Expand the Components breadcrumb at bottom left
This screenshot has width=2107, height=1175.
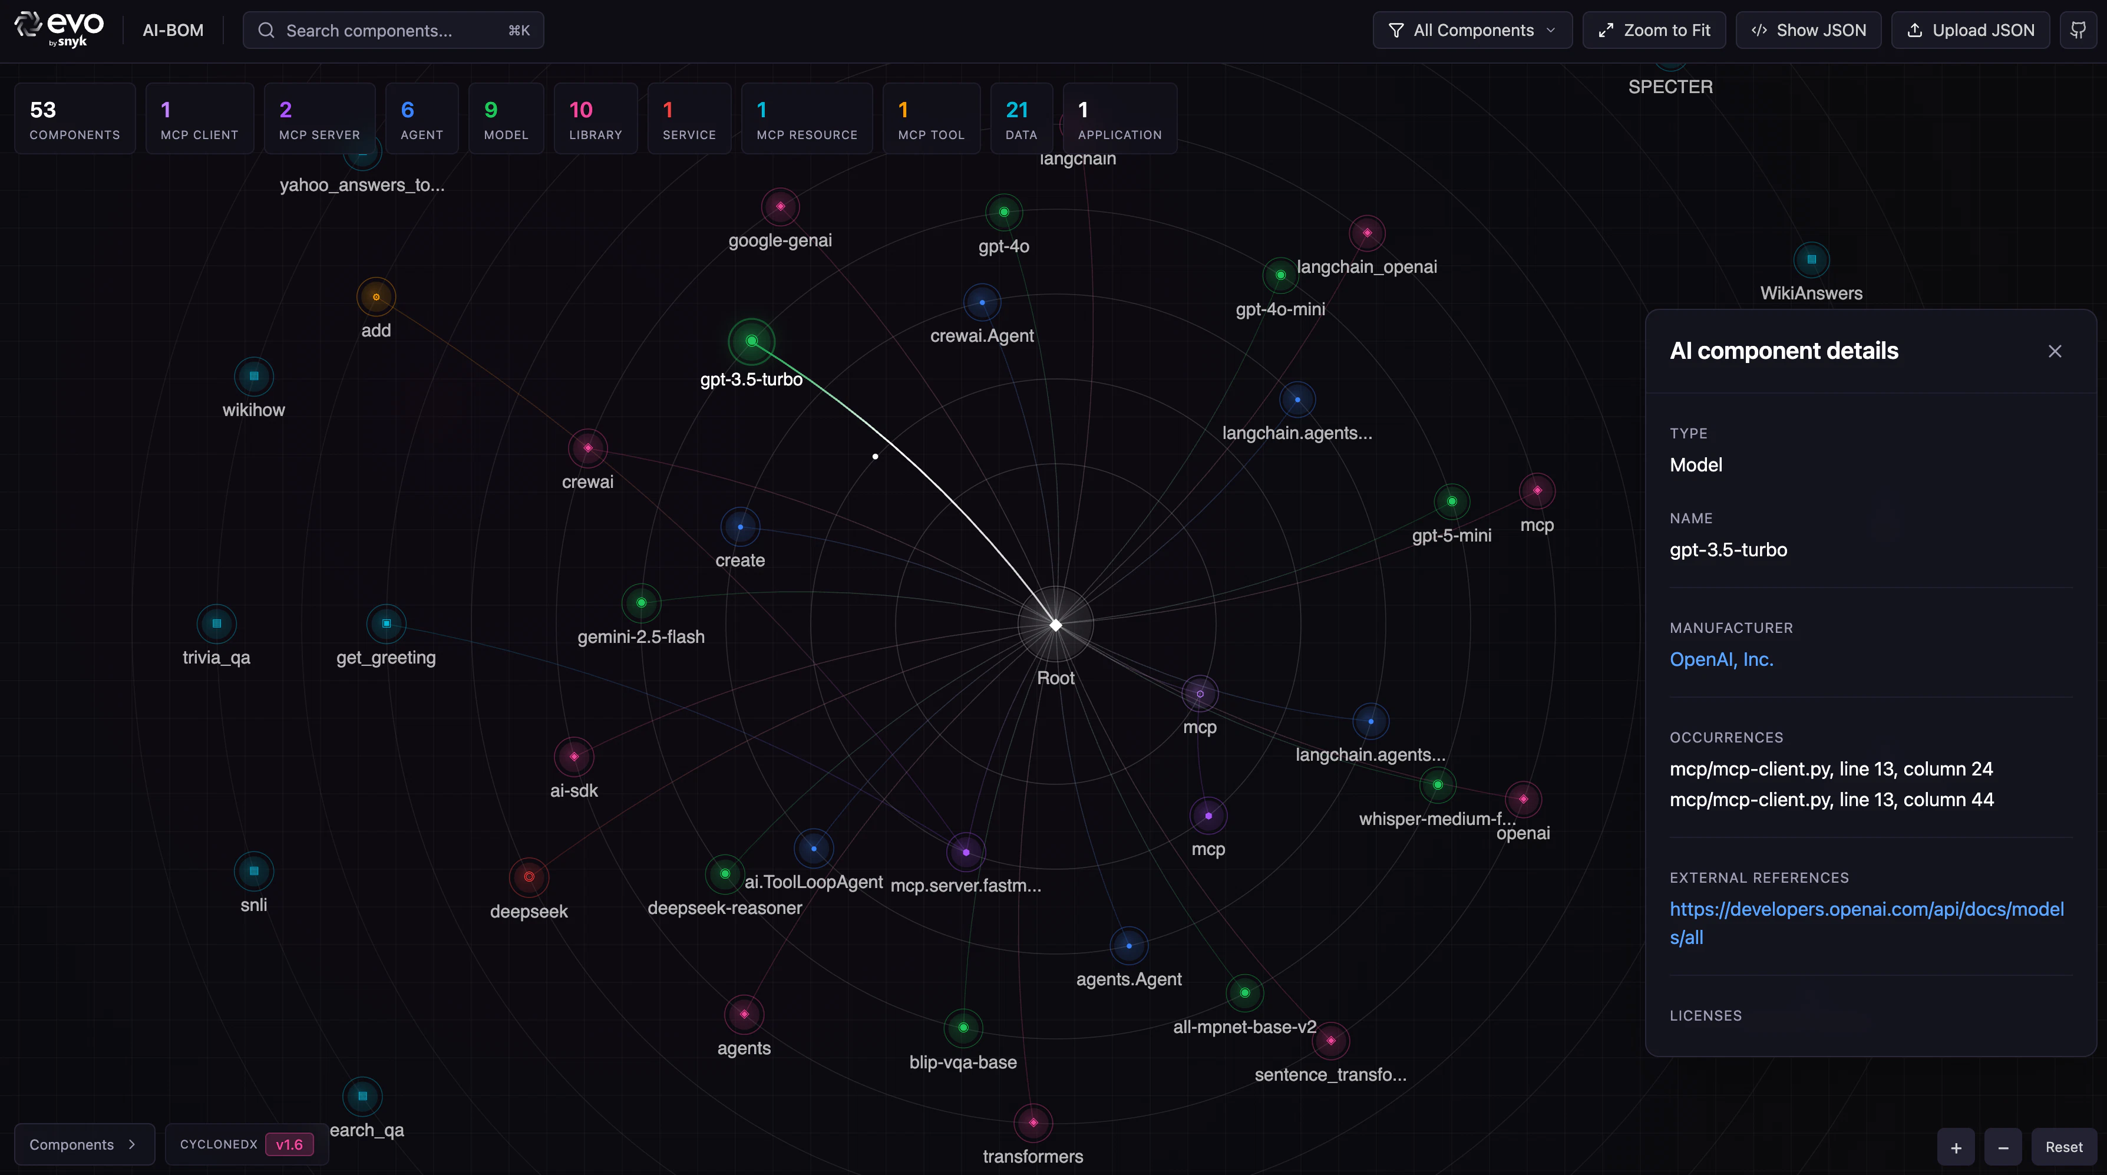pyautogui.click(x=84, y=1145)
